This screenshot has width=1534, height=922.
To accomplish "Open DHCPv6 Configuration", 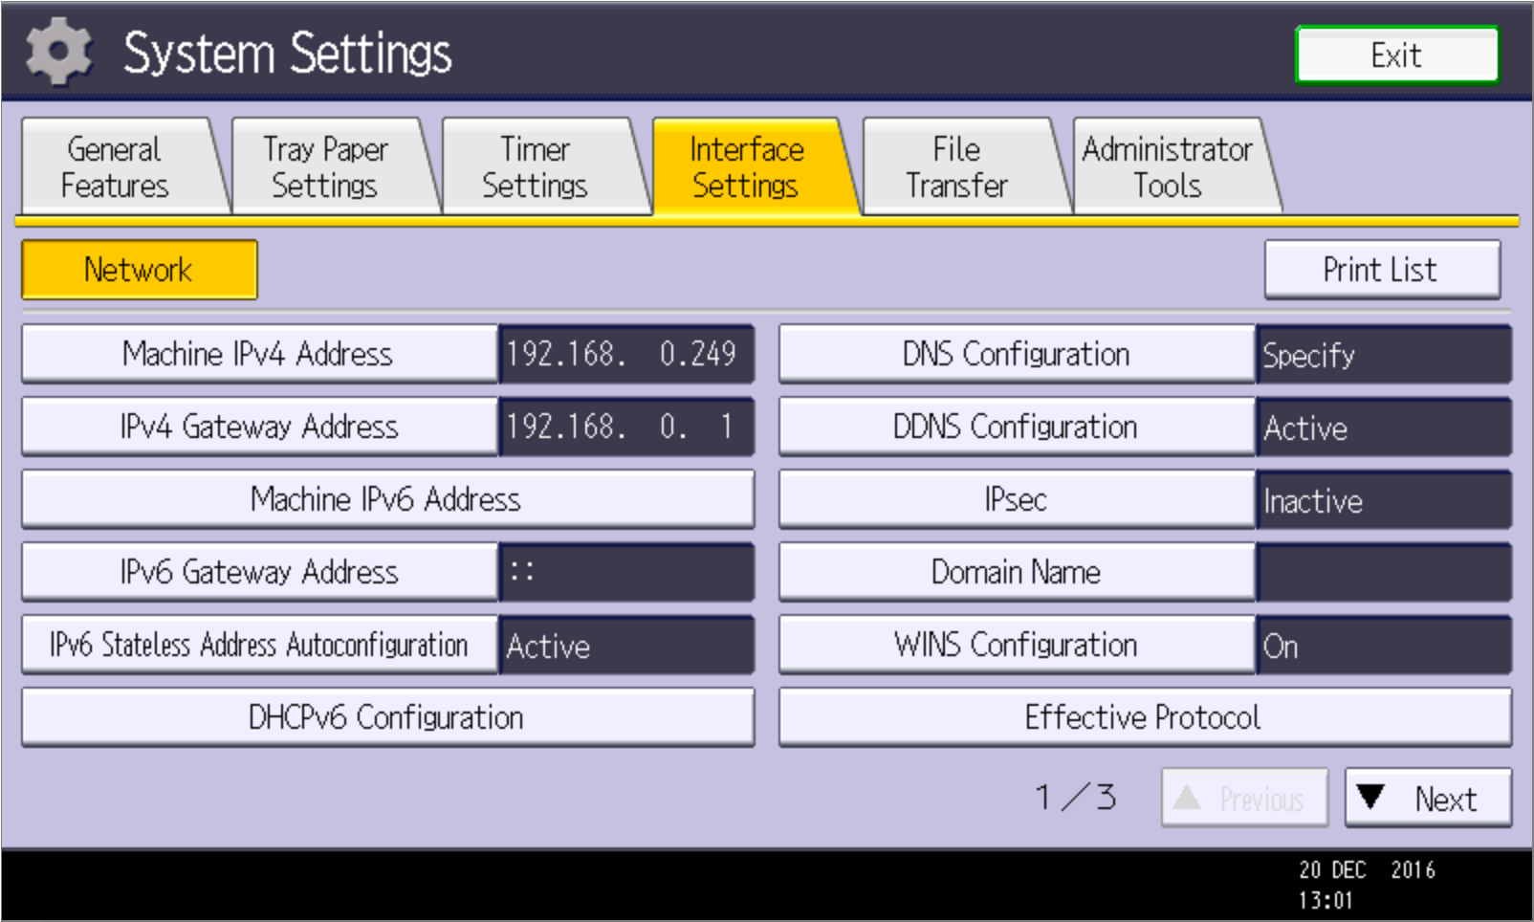I will [x=386, y=717].
